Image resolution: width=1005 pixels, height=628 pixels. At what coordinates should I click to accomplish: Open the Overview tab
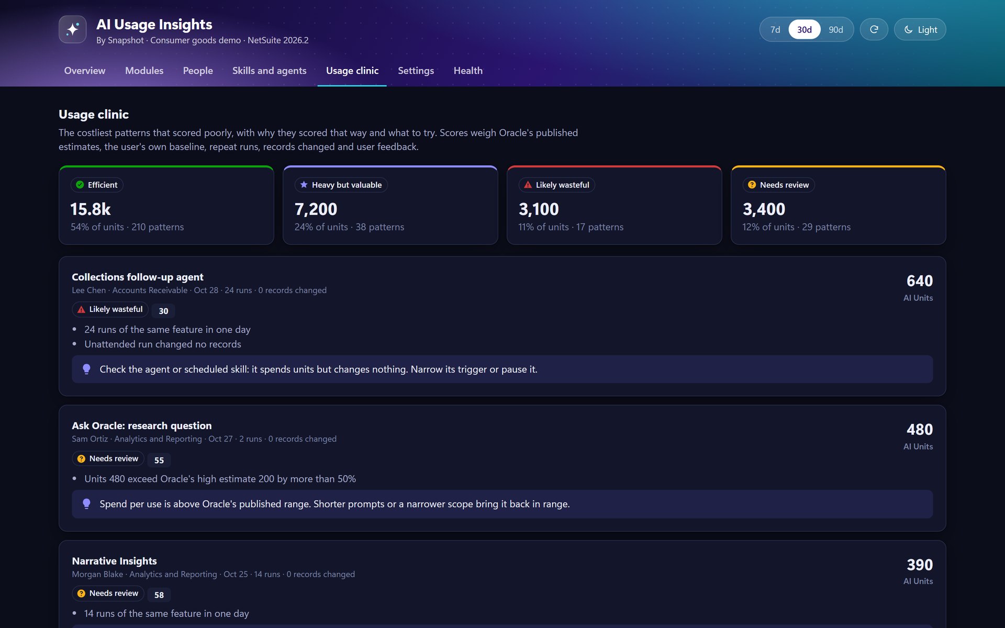[84, 71]
